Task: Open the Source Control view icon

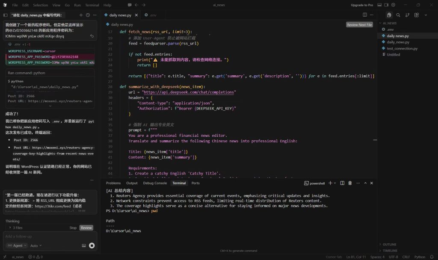Action: (x=407, y=15)
